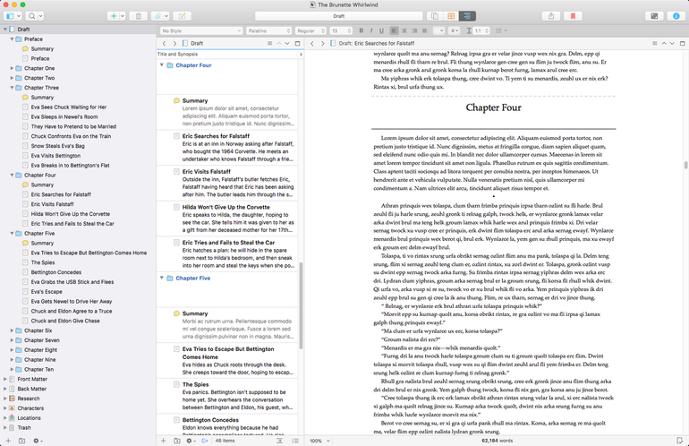Select Eric Visits Falstaff in binder

(52, 204)
